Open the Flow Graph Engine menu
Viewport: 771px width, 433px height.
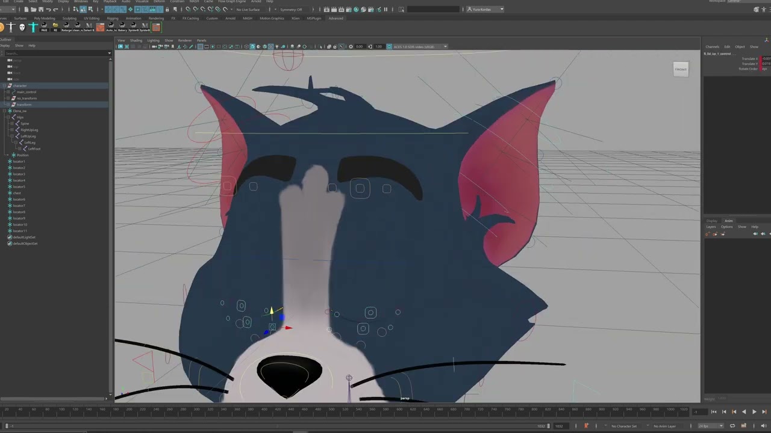(232, 1)
